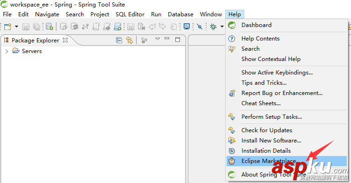This screenshot has width=351, height=183.
Task: Open the Project menu
Action: tap(100, 14)
